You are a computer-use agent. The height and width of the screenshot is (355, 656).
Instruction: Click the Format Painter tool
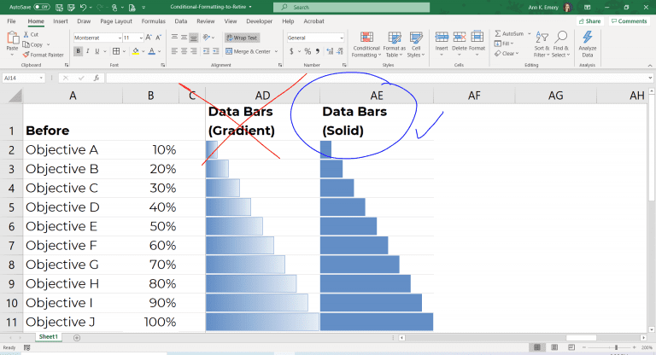pyautogui.click(x=46, y=55)
